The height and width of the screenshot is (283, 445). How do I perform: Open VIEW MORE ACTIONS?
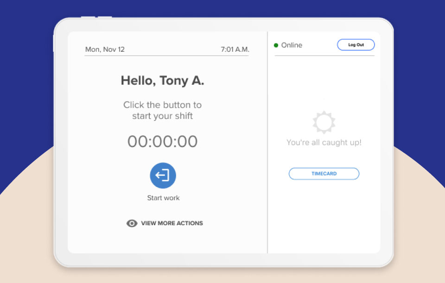click(x=172, y=223)
